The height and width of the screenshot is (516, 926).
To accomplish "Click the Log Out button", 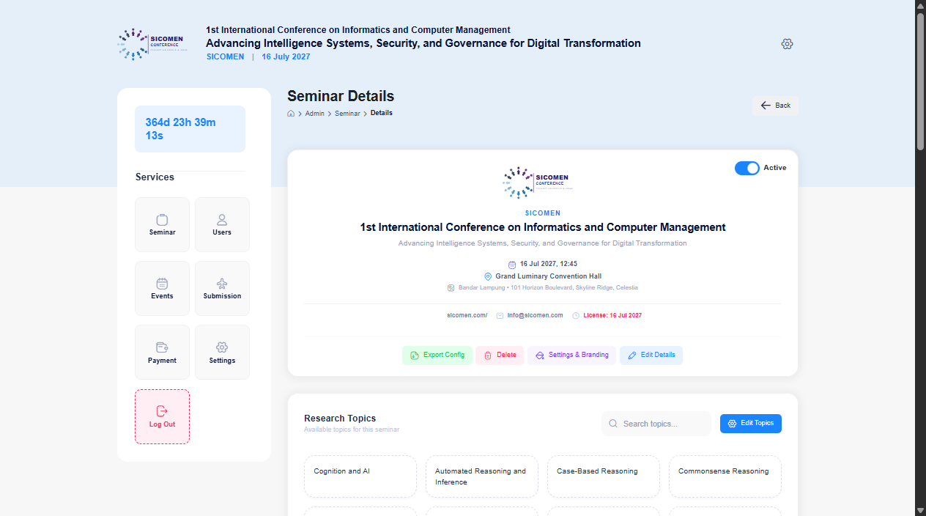I will tap(162, 416).
